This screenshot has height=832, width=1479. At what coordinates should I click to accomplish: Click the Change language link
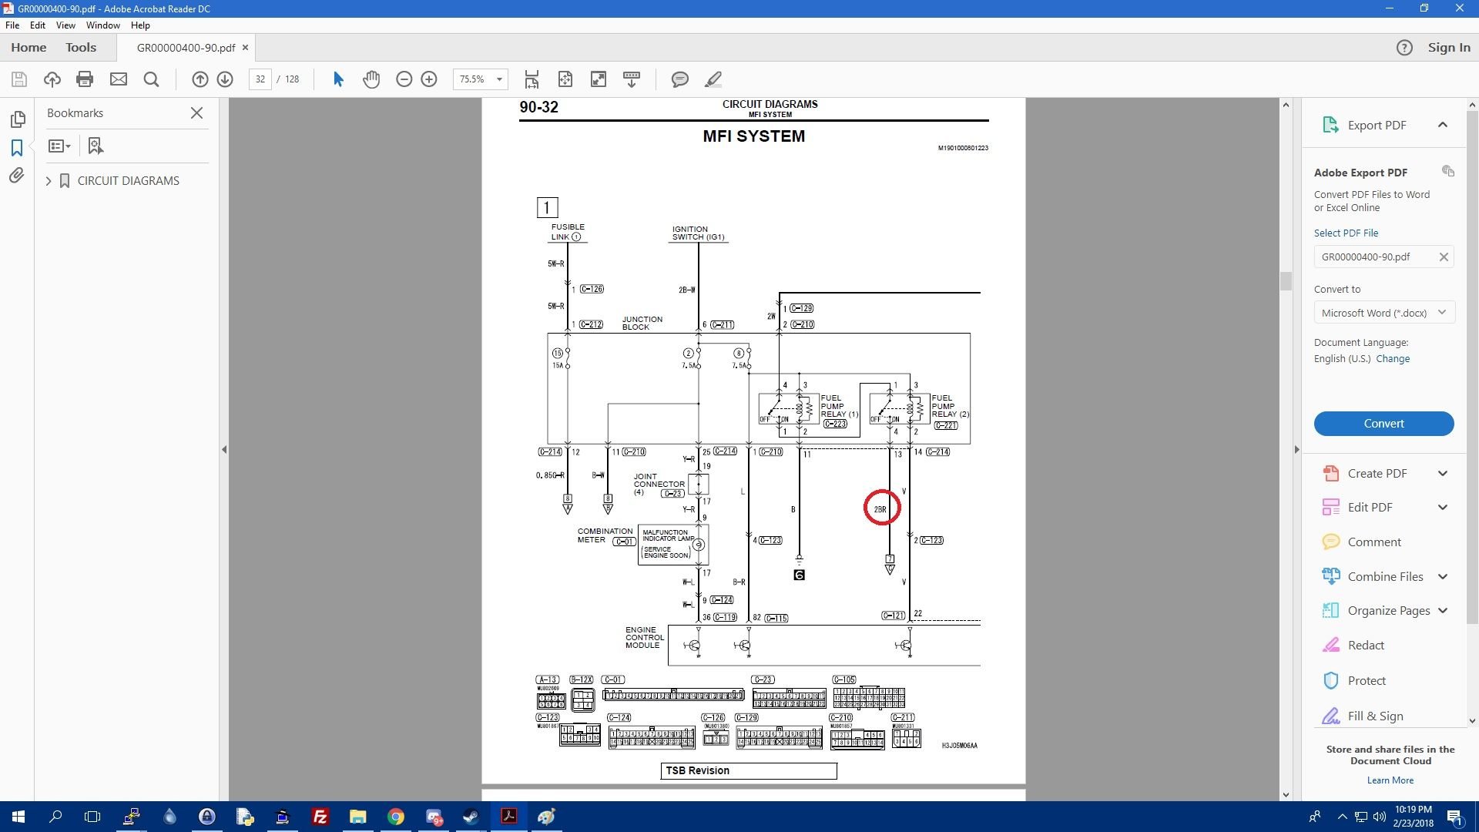click(1393, 359)
